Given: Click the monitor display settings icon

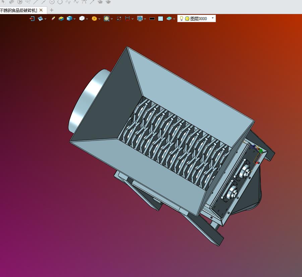Looking at the screenshot, I should 140,18.
